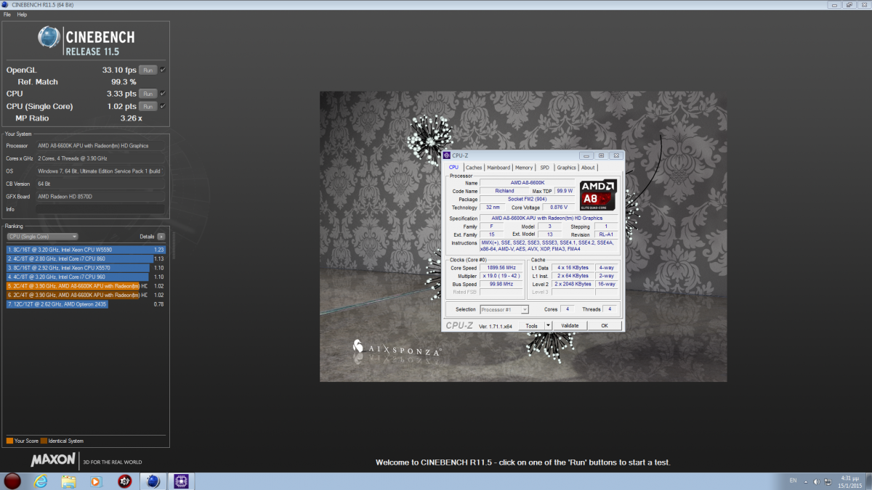Screen dimensions: 872x490
Task: Run the CPU benchmark
Action: (148, 94)
